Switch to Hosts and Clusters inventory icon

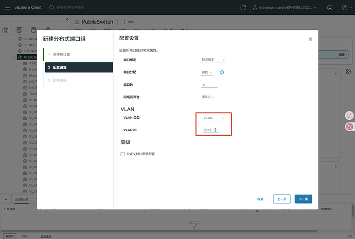pos(6,30)
